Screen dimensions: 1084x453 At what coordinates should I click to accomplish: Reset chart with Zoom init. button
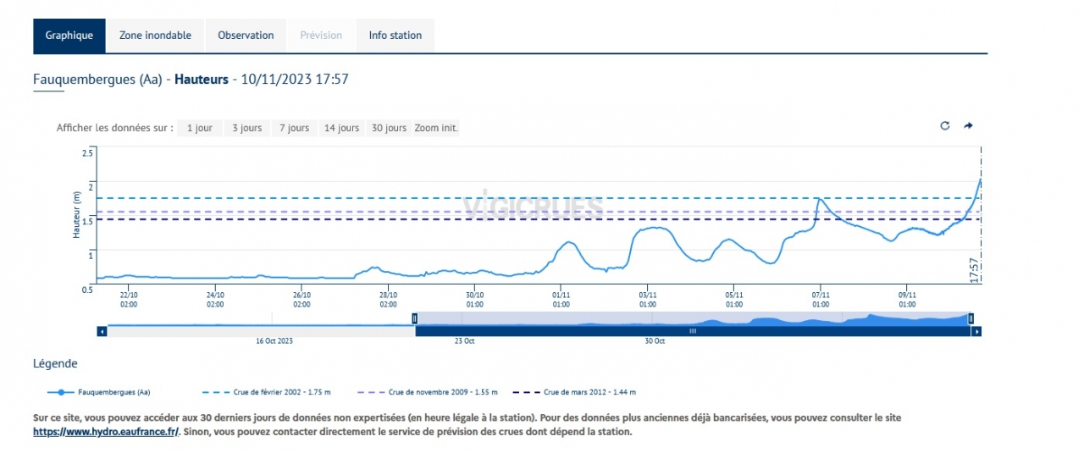[436, 128]
